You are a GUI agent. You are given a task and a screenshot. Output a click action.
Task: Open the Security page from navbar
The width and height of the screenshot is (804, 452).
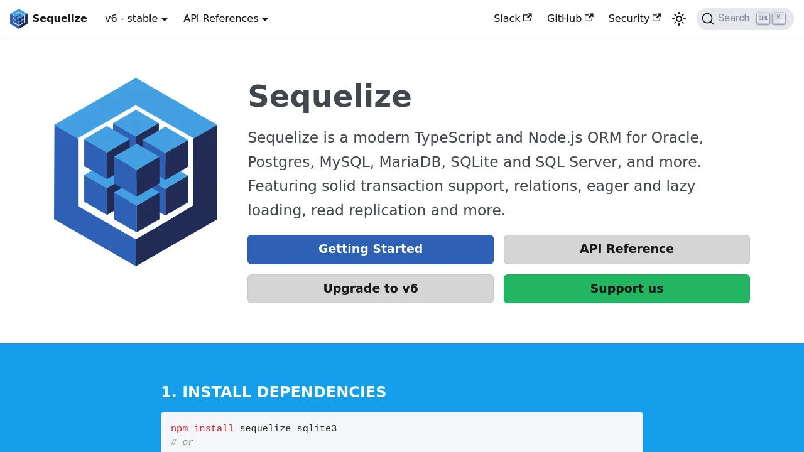[629, 18]
